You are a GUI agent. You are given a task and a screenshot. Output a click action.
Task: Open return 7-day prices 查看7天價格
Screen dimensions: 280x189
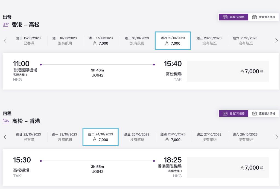point(233,113)
